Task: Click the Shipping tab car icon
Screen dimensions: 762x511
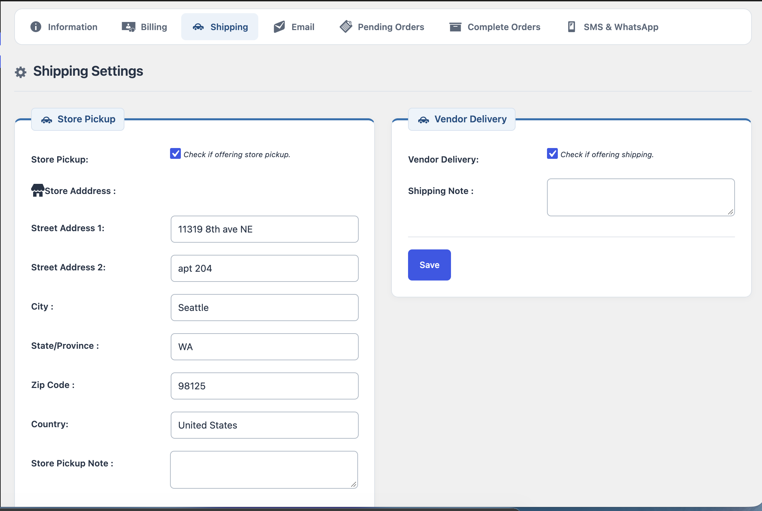Action: tap(198, 27)
